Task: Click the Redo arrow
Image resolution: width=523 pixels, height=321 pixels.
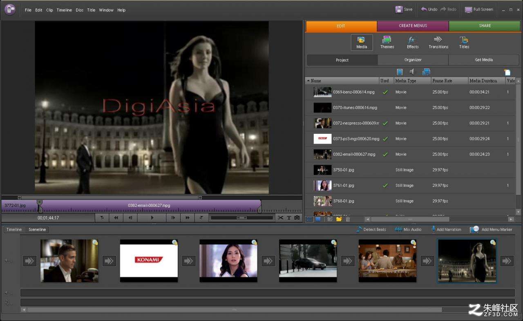Action: [x=448, y=9]
